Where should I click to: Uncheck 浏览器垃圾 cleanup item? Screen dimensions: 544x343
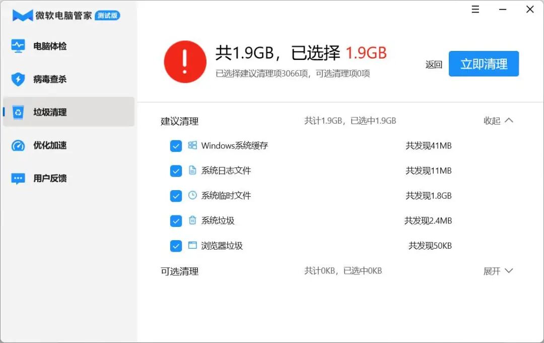click(x=176, y=246)
